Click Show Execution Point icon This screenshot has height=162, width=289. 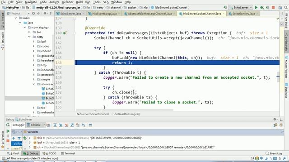pos(48,125)
